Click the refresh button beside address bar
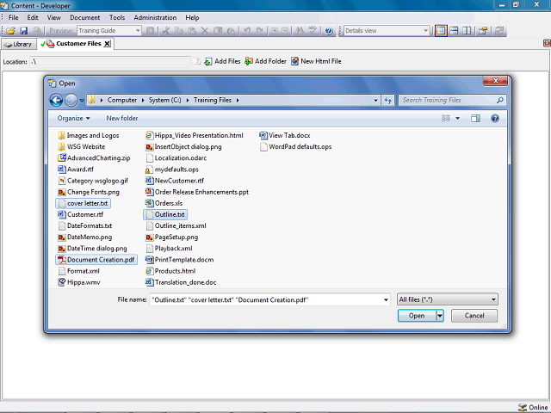This screenshot has width=551, height=413. click(x=388, y=100)
